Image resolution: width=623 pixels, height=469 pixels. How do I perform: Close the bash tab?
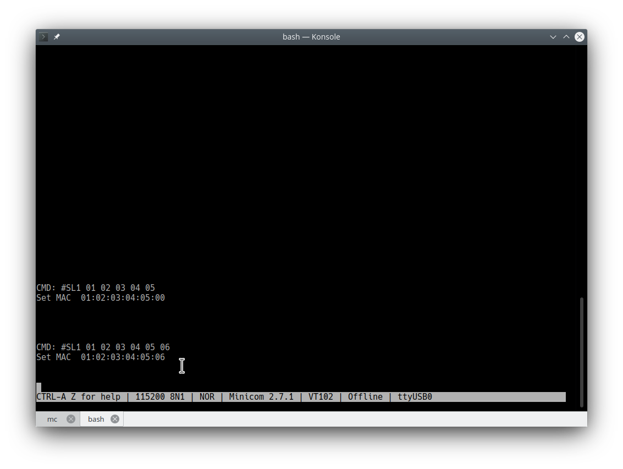[x=115, y=419]
